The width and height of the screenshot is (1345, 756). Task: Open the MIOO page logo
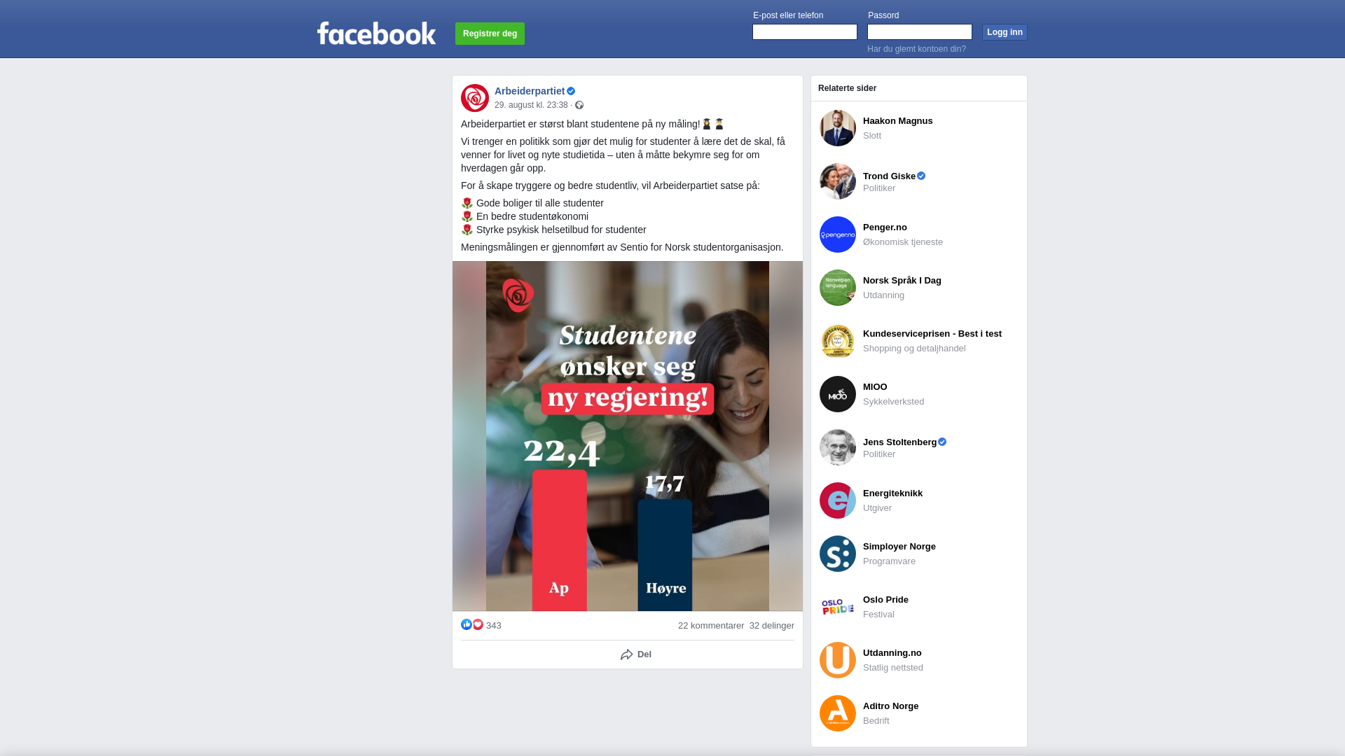tap(838, 394)
